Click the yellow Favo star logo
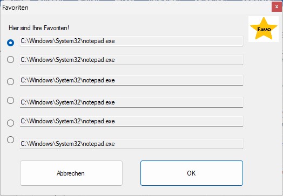Image resolution: width=283 pixels, height=196 pixels. pos(264,29)
